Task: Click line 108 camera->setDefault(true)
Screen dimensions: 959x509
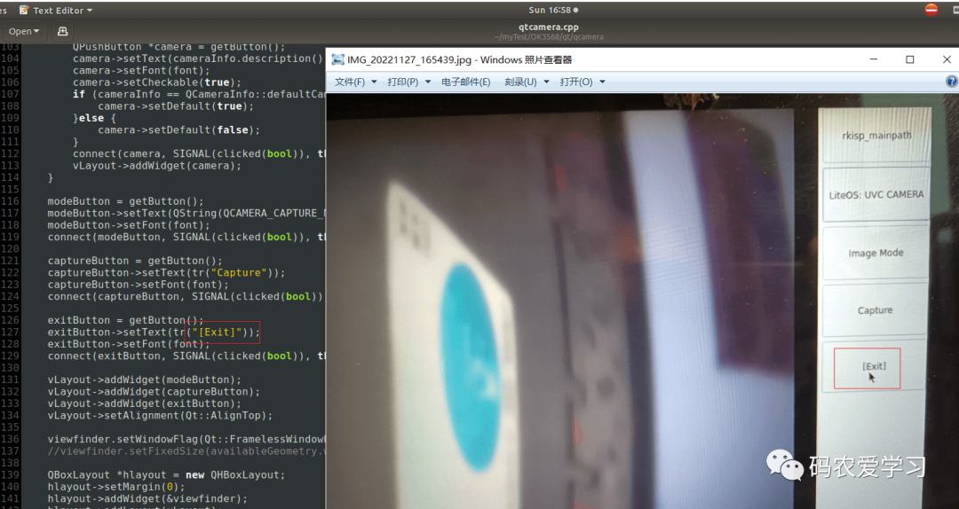Action: (176, 106)
